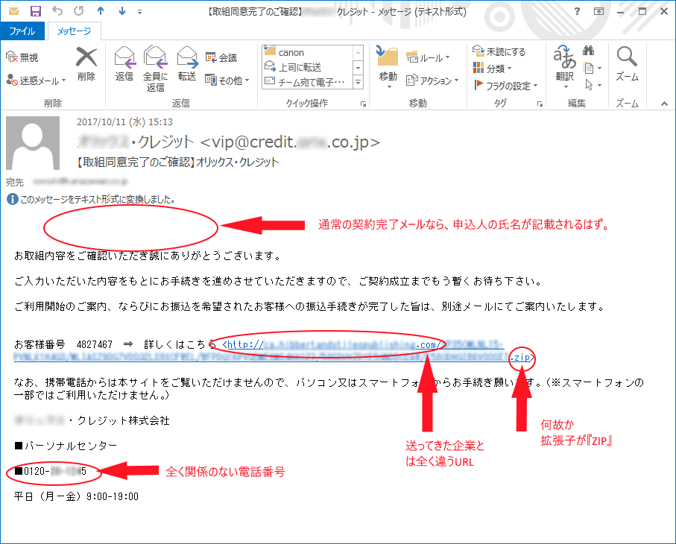The image size is (676, 544).
Task: Click the Save icon in quick access toolbar
Action: (x=35, y=11)
